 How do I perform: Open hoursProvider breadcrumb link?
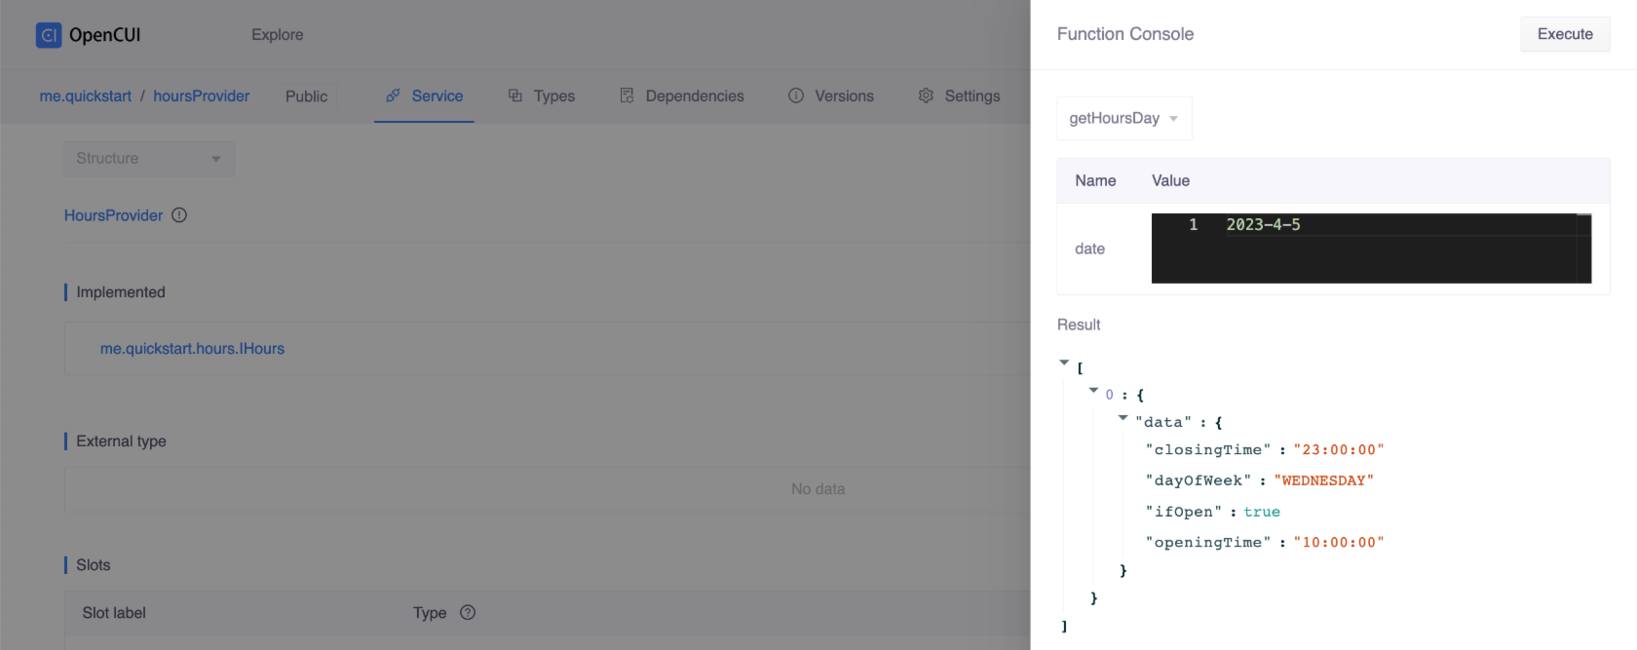tap(202, 96)
